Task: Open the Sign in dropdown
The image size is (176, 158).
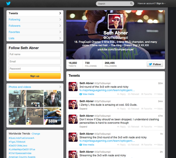Action: [161, 4]
